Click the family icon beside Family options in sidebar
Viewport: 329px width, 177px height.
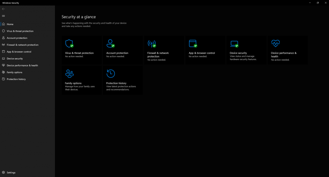tap(3, 72)
